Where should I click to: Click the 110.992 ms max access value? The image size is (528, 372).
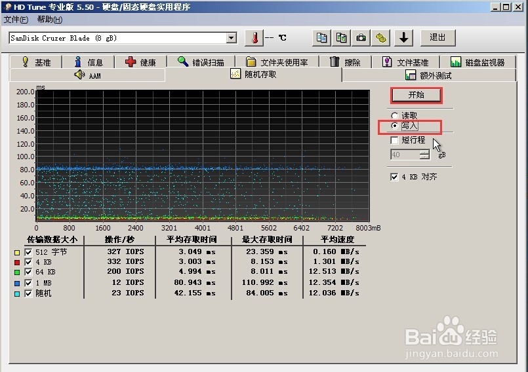click(265, 282)
